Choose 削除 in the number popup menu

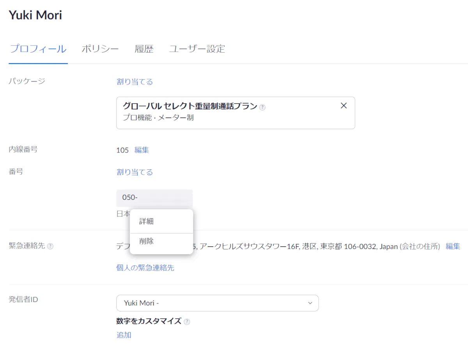click(146, 241)
